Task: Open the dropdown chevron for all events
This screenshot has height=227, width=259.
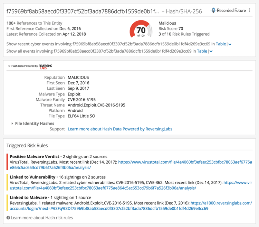Action: coord(211,52)
